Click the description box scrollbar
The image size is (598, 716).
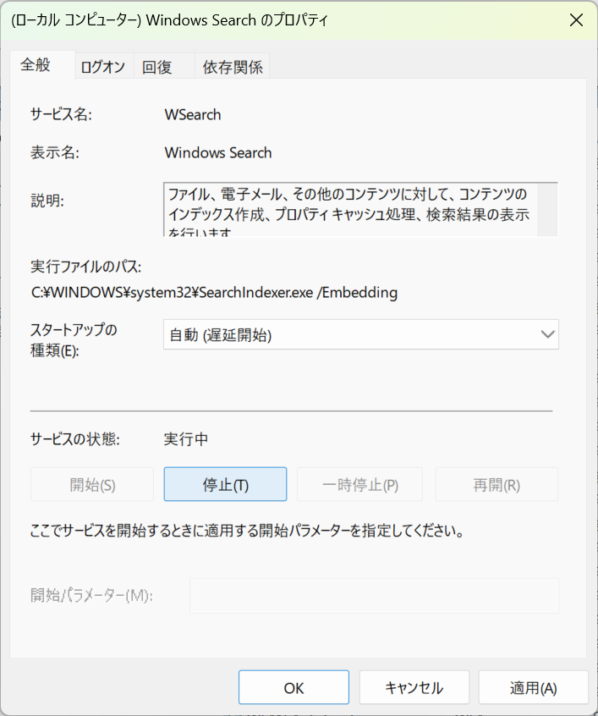click(x=547, y=210)
